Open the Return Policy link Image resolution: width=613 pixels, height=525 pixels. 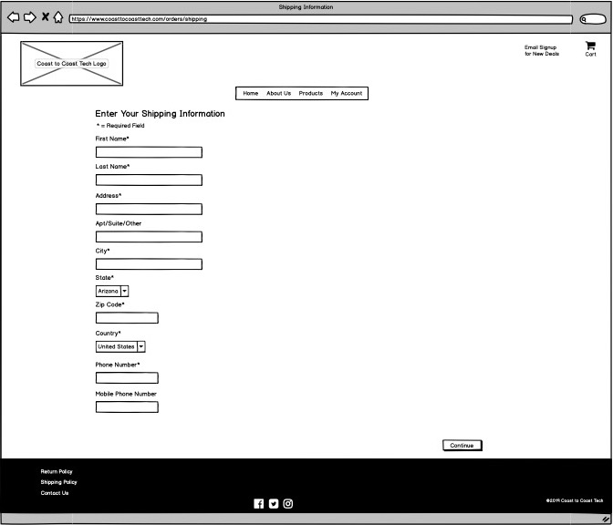coord(57,471)
